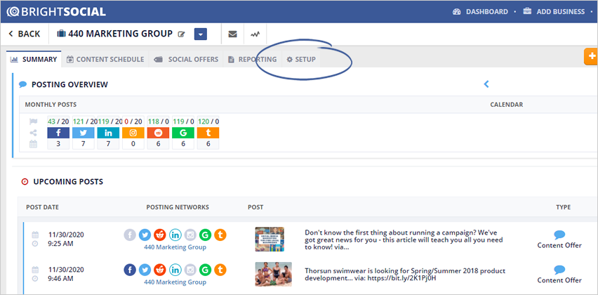This screenshot has height=295, width=598.
Task: Toggle Tumblr network on the 9:46 AM post
Action: point(220,270)
